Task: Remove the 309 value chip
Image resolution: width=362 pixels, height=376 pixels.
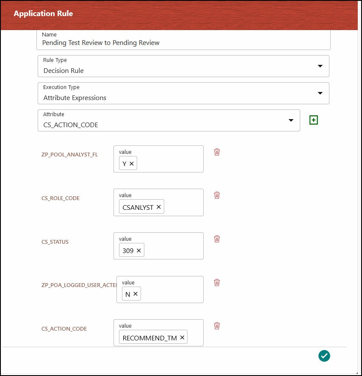Action: (x=139, y=250)
